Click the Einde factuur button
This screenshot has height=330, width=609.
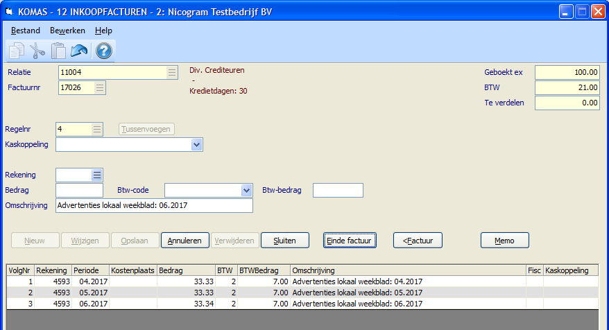point(350,241)
